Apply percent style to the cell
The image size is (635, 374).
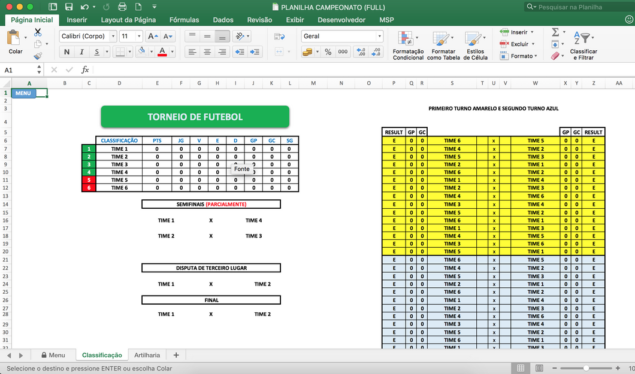[328, 52]
